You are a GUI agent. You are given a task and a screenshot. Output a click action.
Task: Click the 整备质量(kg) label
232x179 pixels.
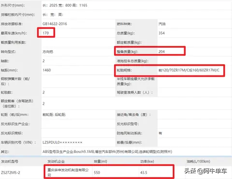click(127, 52)
